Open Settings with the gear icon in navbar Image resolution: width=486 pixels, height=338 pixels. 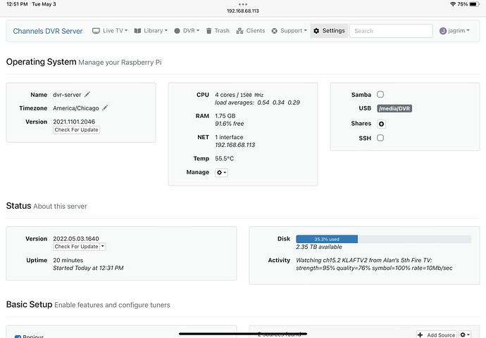point(329,31)
